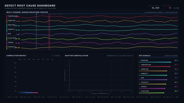This screenshot has height=103, width=184.
Task: Select RPM in the Top Signals list
Action: (142, 78)
